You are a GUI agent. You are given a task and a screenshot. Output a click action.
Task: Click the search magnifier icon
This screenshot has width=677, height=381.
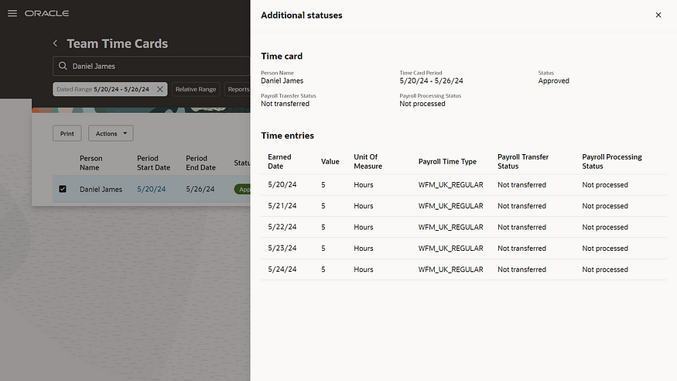coord(62,67)
